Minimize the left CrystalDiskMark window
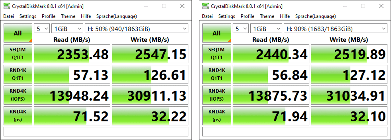 pos(146,6)
